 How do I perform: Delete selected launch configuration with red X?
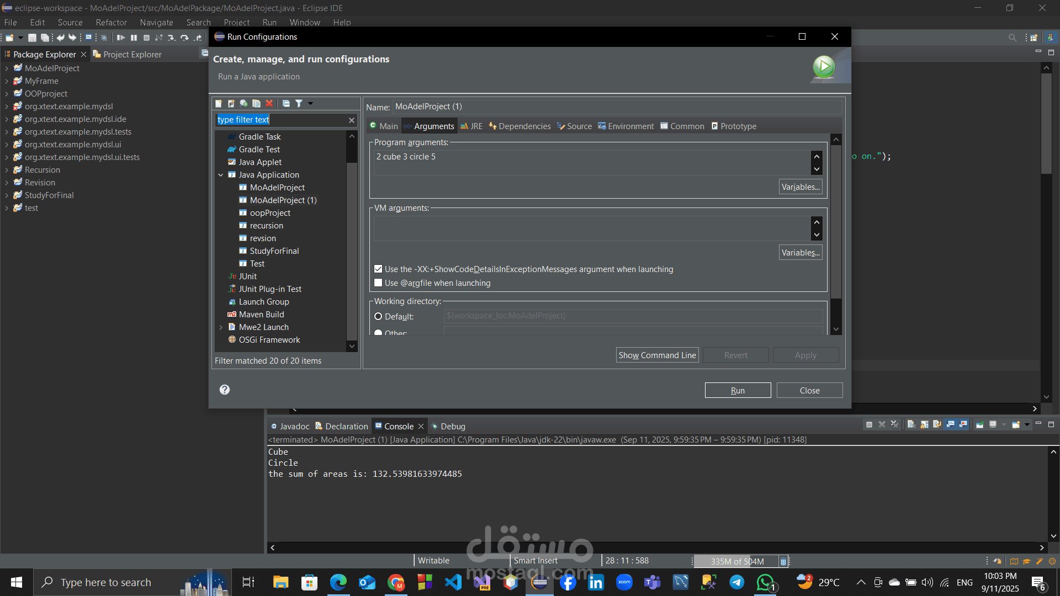[x=269, y=103]
